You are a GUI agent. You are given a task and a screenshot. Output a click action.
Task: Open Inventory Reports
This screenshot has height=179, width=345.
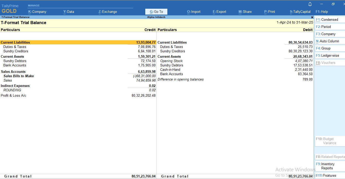tap(328, 166)
